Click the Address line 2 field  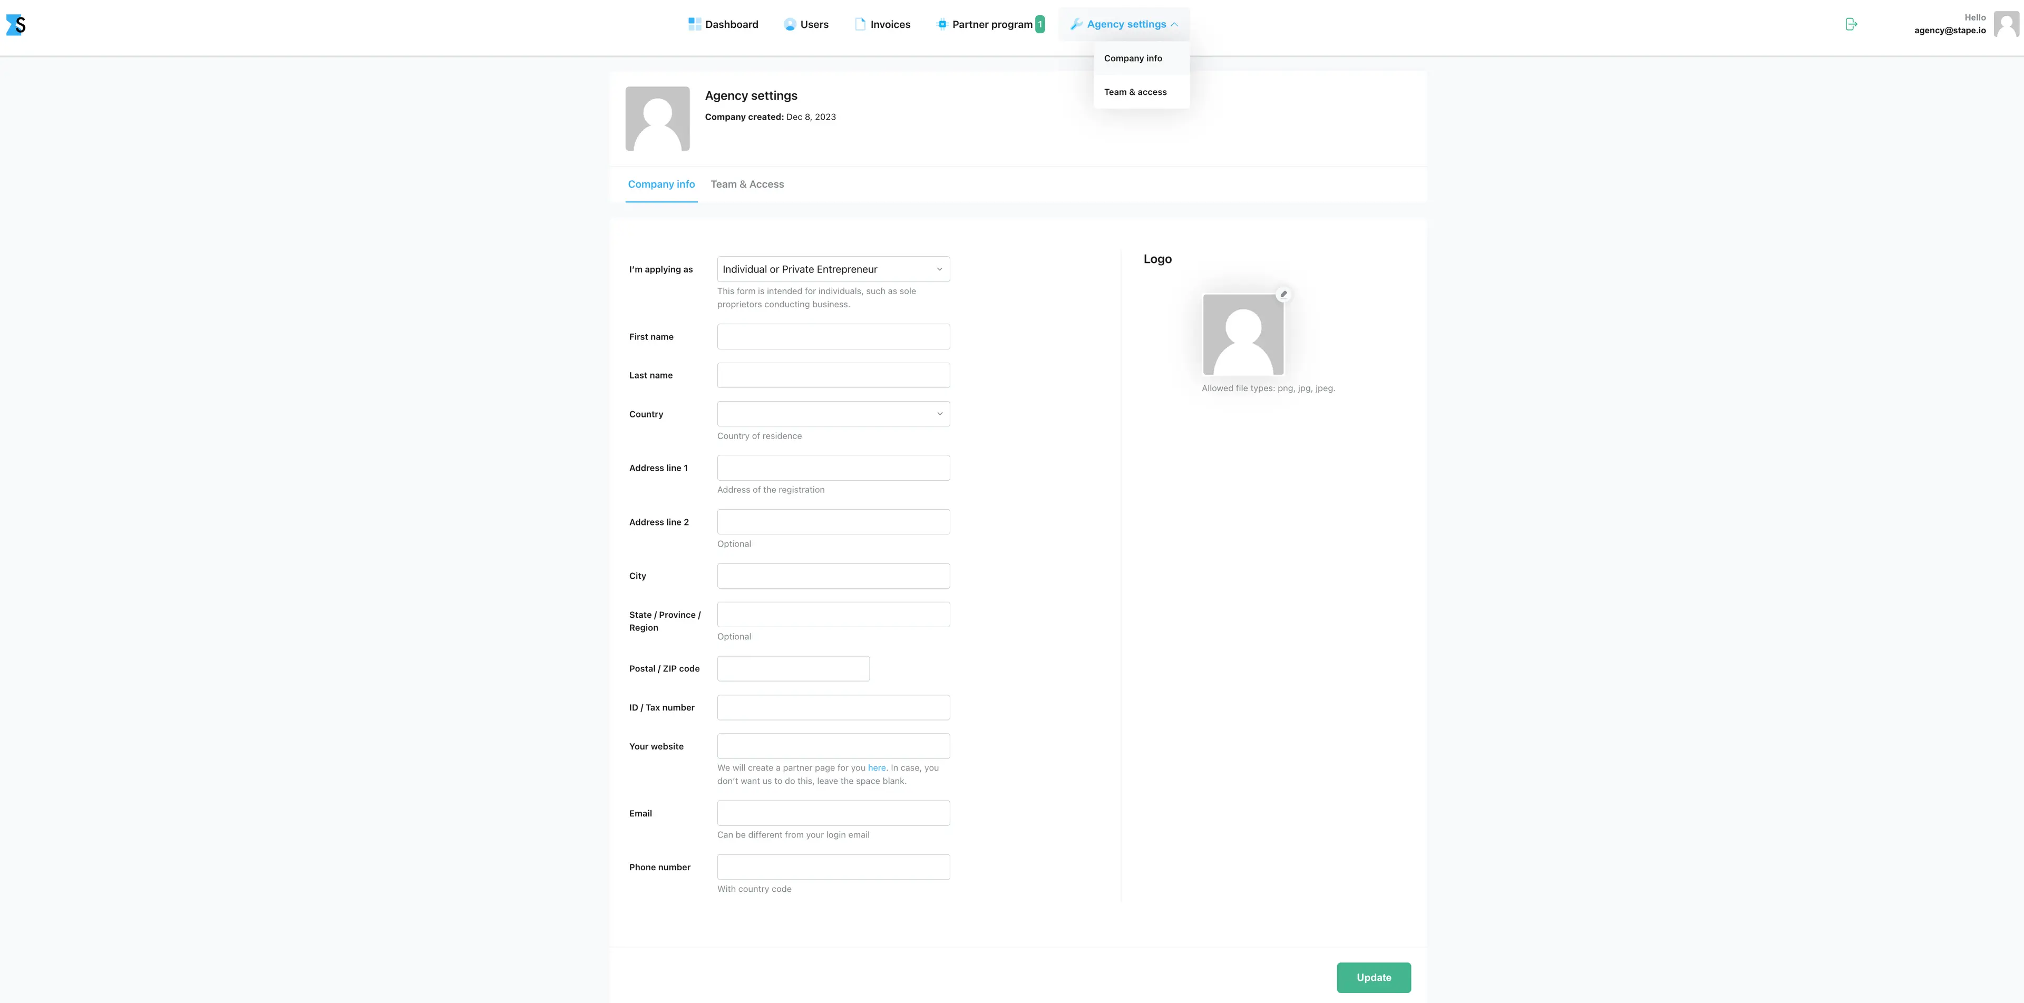click(x=834, y=522)
